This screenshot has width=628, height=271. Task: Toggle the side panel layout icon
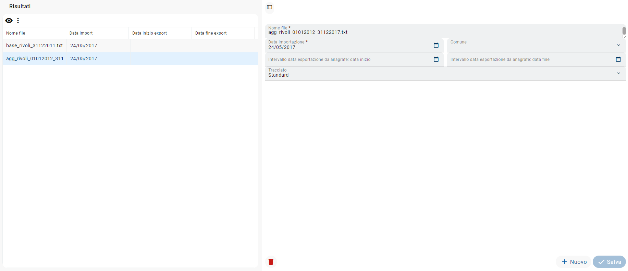270,7
